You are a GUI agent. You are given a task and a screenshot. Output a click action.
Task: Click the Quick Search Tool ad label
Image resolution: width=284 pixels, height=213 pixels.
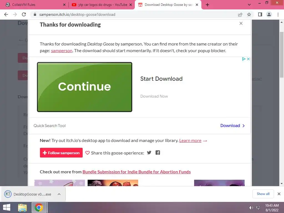[x=50, y=126]
